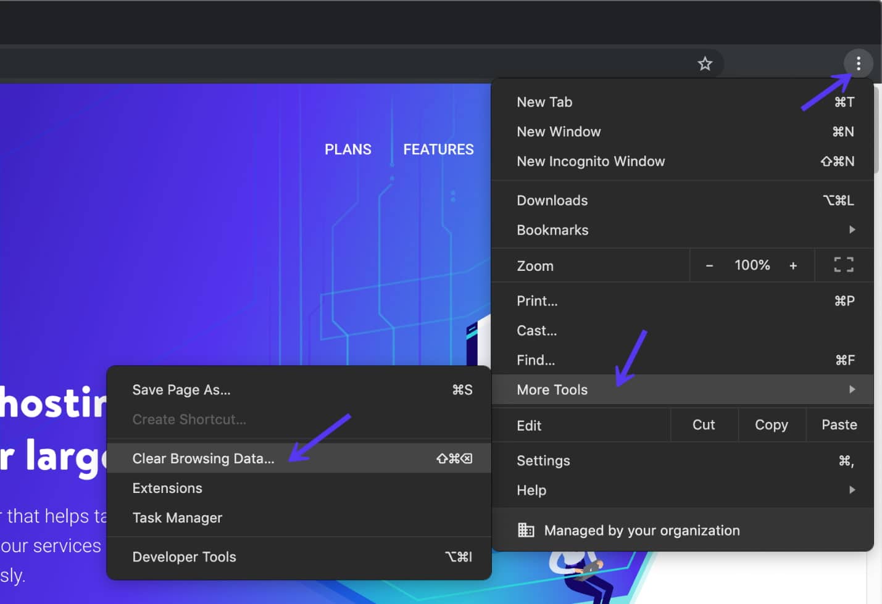882x604 pixels.
Task: Open Developer Tools from the submenu
Action: (184, 556)
